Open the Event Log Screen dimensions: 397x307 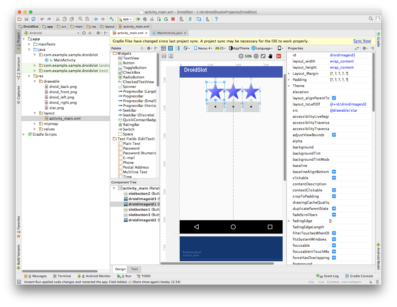tap(327, 276)
